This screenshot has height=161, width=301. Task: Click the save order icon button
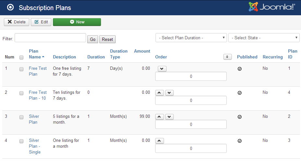pos(228,57)
